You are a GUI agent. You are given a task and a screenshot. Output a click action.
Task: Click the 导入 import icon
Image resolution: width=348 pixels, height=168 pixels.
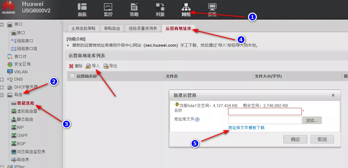(88, 66)
